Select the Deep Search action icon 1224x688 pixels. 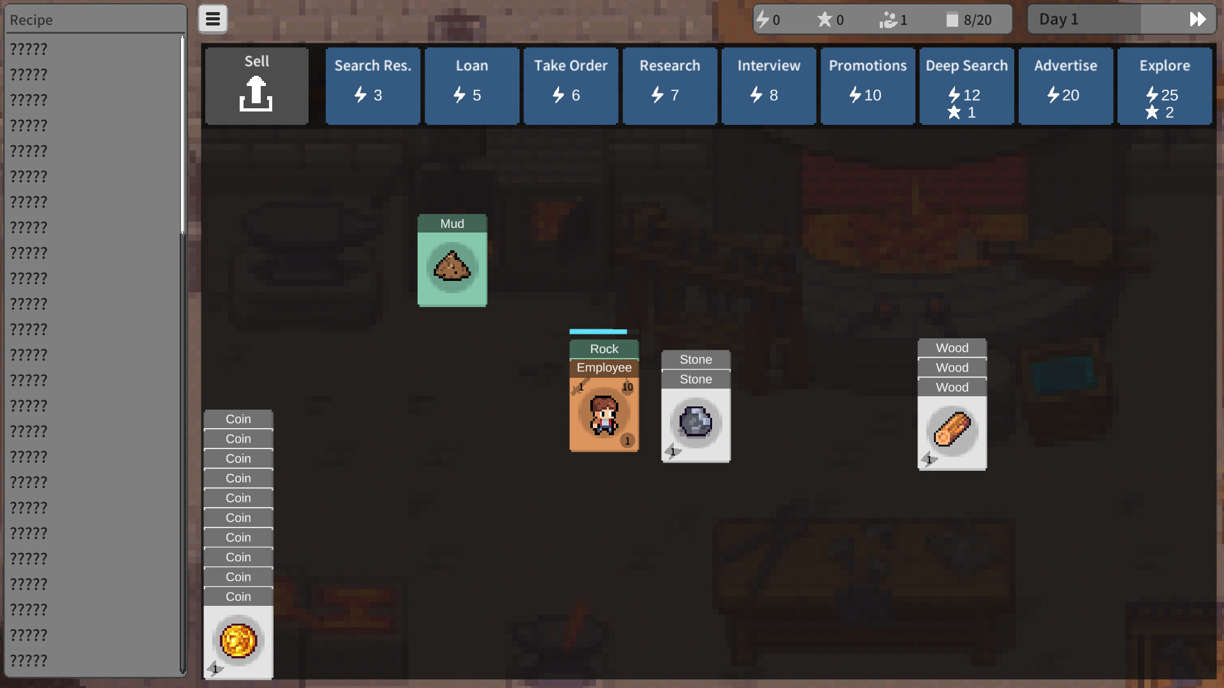[x=966, y=84]
